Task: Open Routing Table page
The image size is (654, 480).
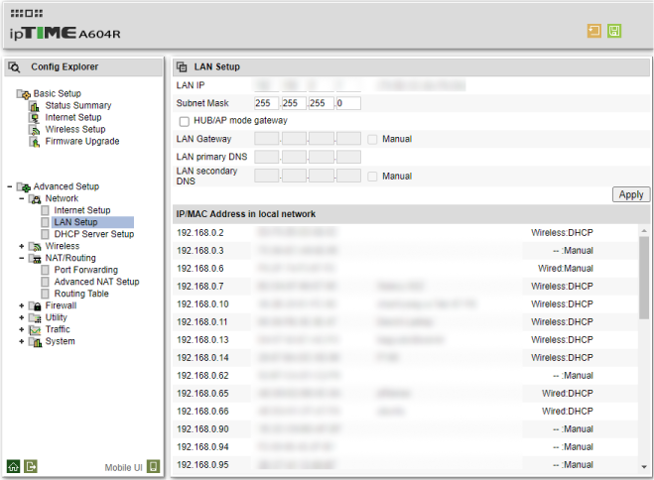Action: [81, 294]
